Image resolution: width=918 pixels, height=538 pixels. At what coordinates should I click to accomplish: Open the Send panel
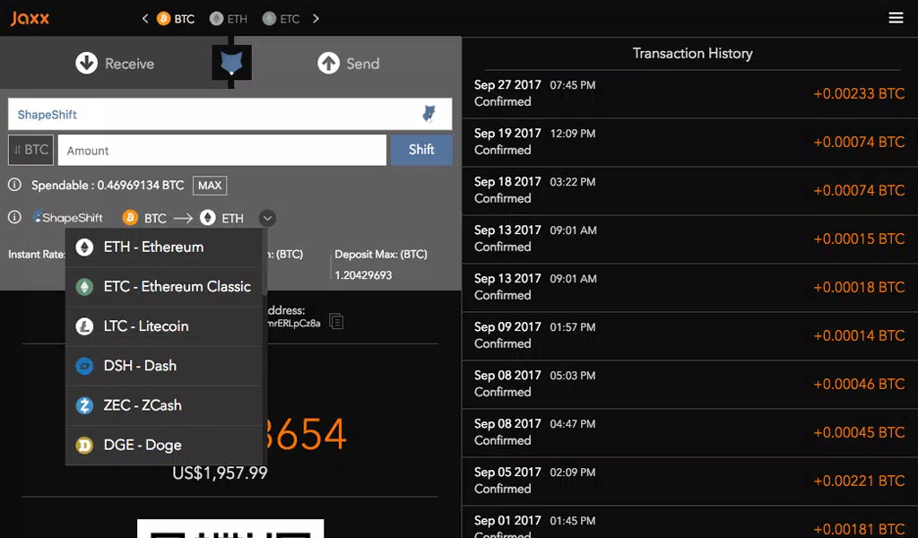tap(349, 64)
